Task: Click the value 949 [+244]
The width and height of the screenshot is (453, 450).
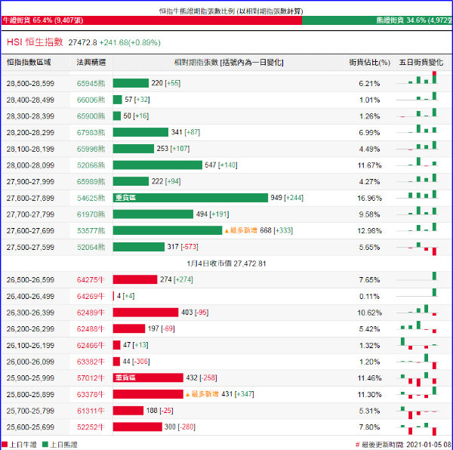Action: coord(287,198)
